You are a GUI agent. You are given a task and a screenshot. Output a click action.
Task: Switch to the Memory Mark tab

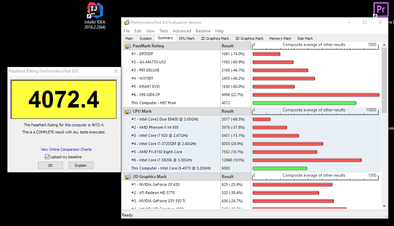click(280, 38)
